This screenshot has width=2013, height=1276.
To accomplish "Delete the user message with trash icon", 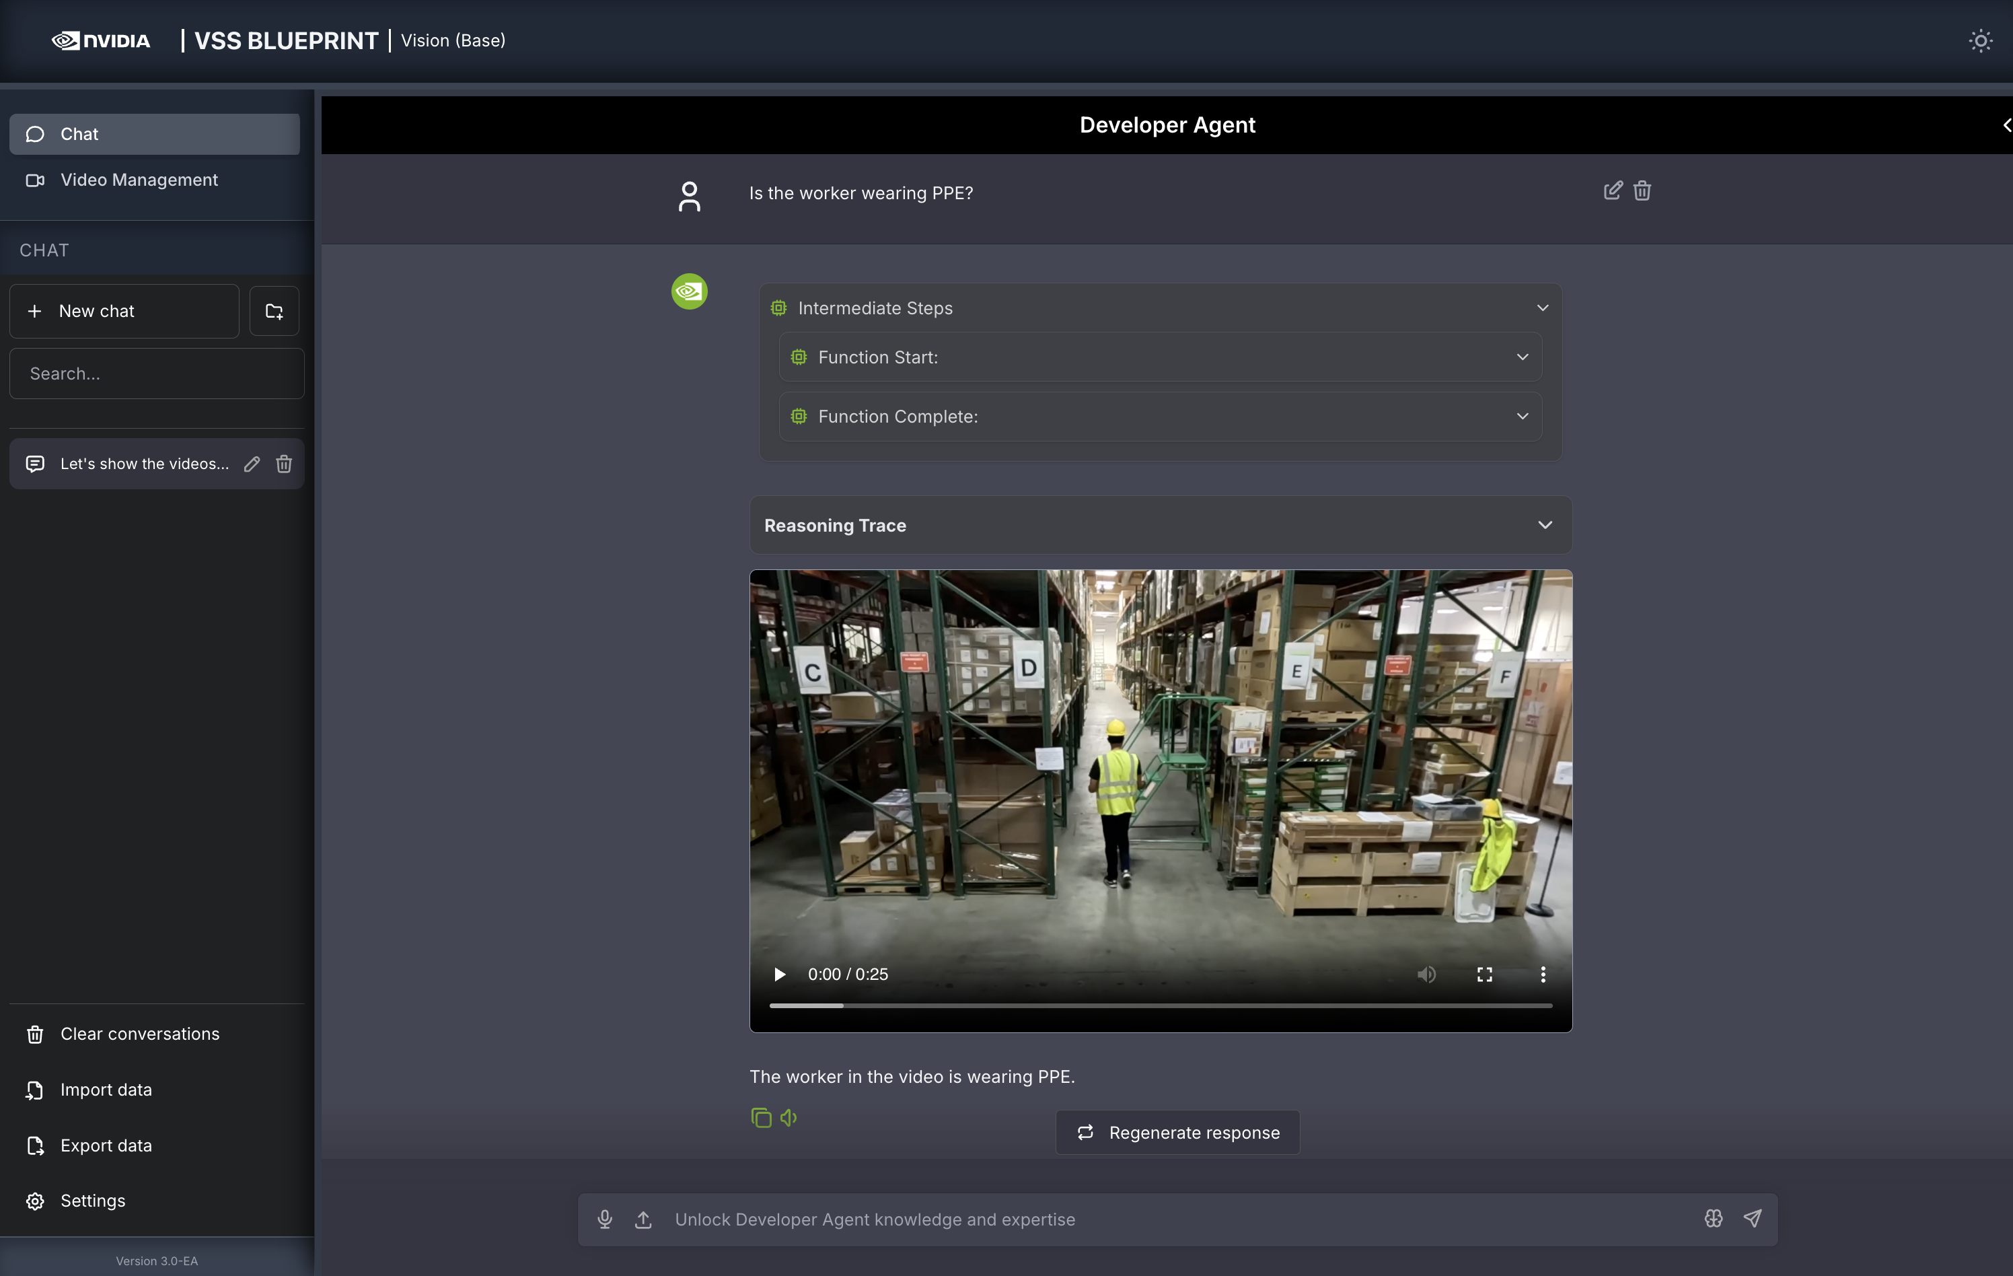I will 1642,190.
